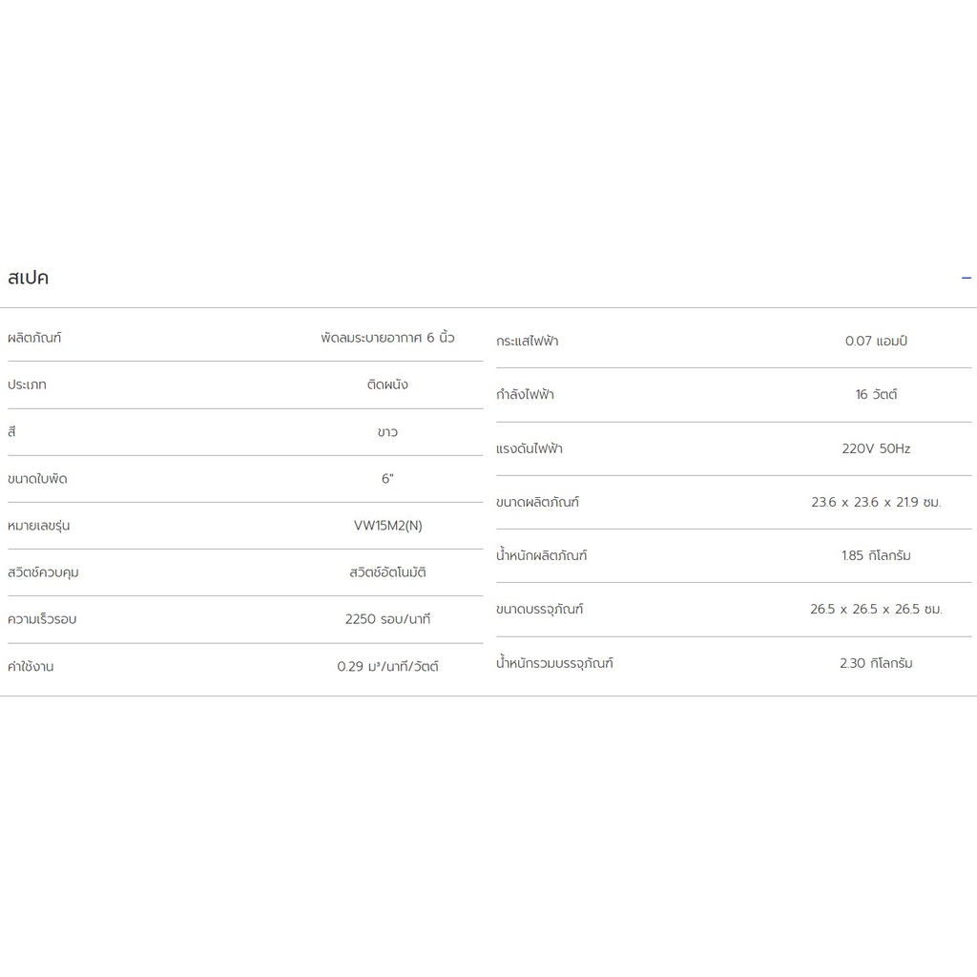The width and height of the screenshot is (977, 977).
Task: Select the 220V 50Hz voltage value
Action: pyautogui.click(x=876, y=448)
